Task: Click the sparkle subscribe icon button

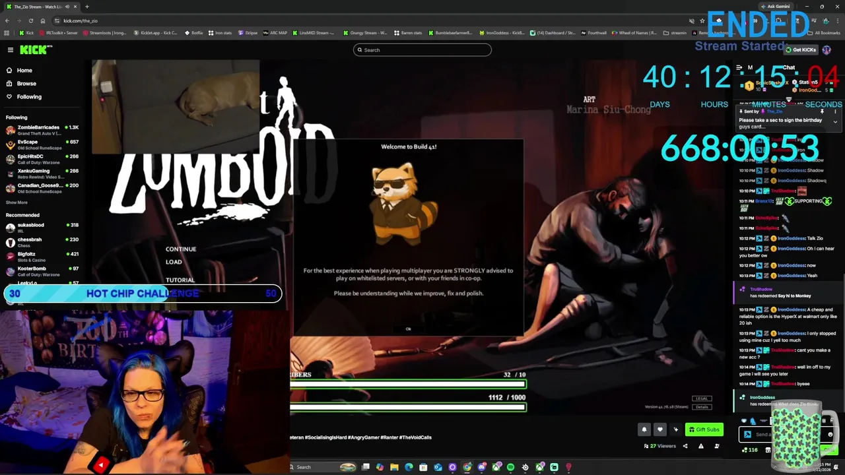Action: pyautogui.click(x=675, y=429)
